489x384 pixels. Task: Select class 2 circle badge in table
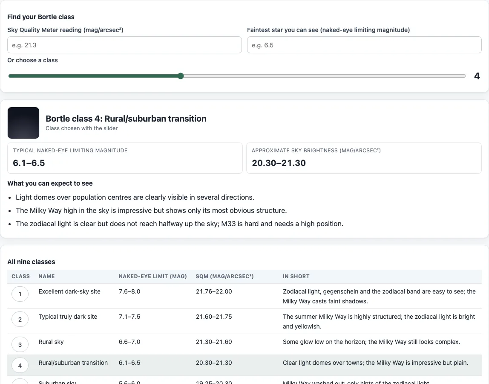coord(20,319)
